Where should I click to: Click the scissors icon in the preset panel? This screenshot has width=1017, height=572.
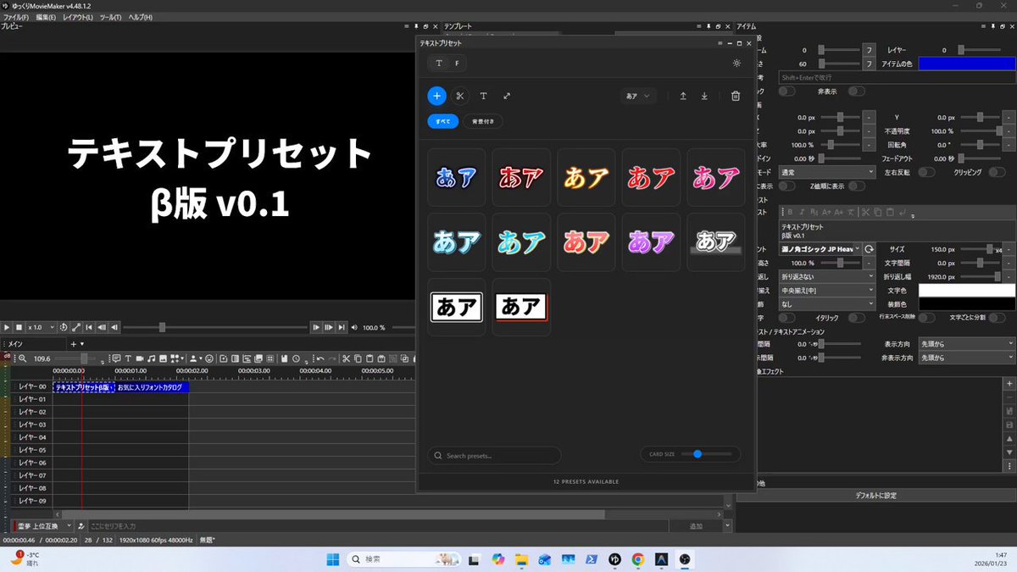coord(460,96)
